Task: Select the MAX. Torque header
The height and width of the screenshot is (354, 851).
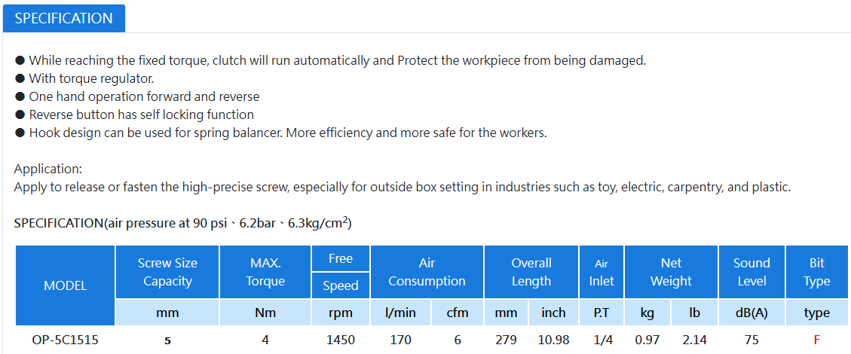Action: 265,272
